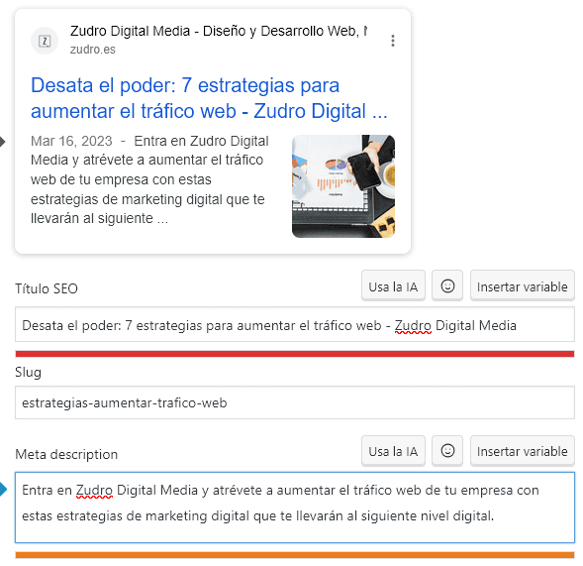
Task: Click the Zudro favicon in preview
Action: click(45, 41)
